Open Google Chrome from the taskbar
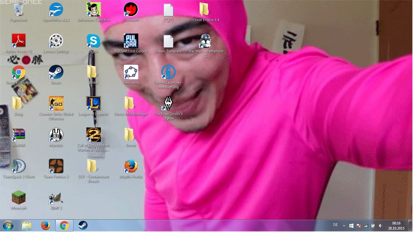 [x=64, y=225]
